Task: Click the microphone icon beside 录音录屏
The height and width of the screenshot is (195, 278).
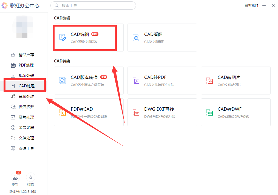Action: tap(13, 128)
